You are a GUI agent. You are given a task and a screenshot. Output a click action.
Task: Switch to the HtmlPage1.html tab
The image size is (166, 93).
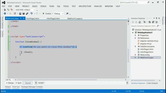pos(32,18)
